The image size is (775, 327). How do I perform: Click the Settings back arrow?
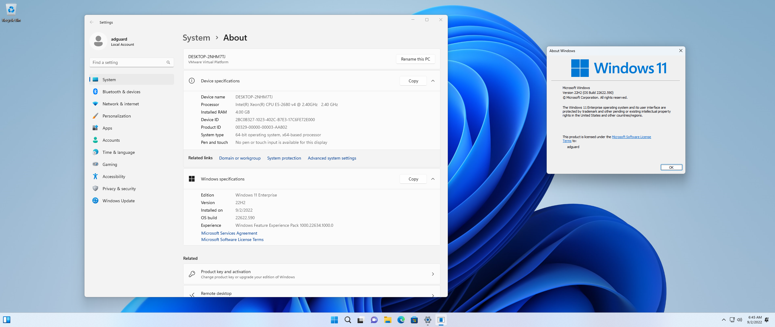92,22
